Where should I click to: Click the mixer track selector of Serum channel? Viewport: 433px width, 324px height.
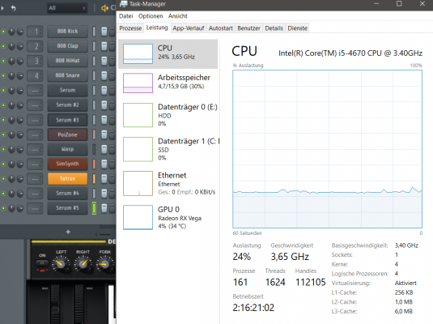(x=35, y=91)
